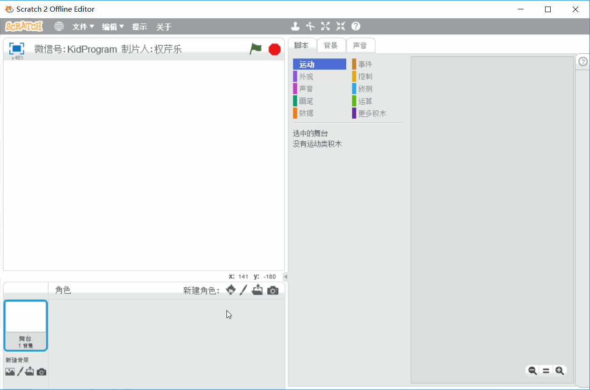This screenshot has width=590, height=390.
Task: Paint a new sprite with brush icon
Action: point(243,290)
